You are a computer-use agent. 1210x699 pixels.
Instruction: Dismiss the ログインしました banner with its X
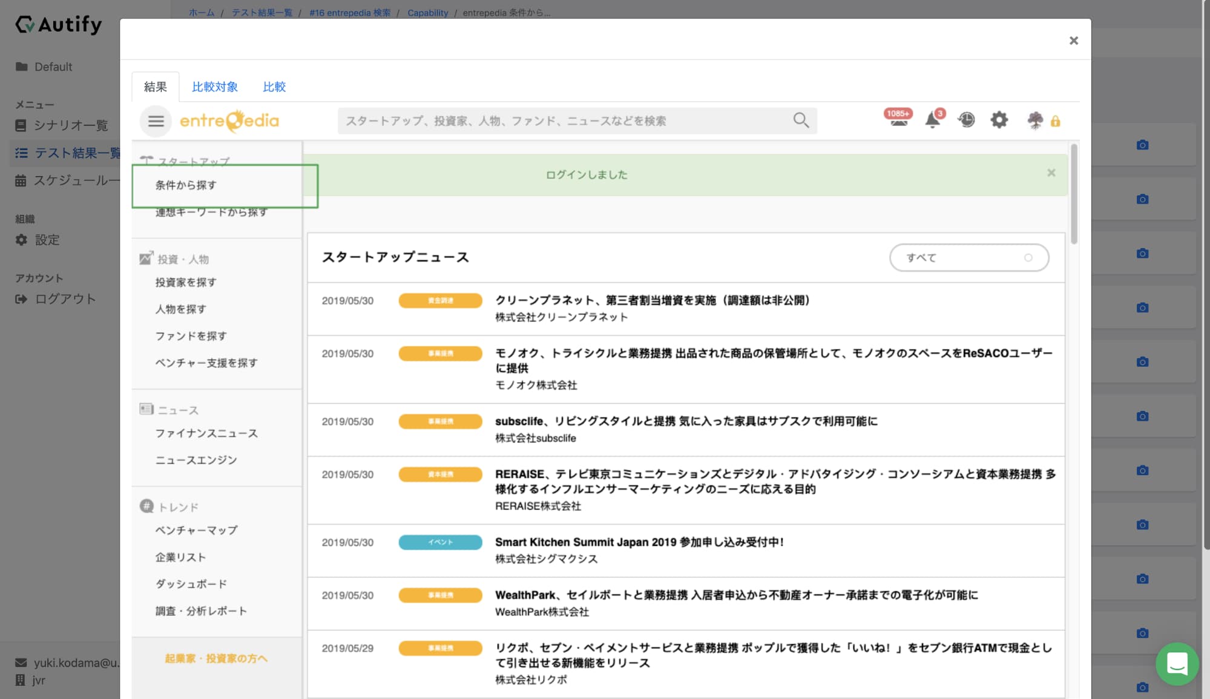[x=1051, y=173]
